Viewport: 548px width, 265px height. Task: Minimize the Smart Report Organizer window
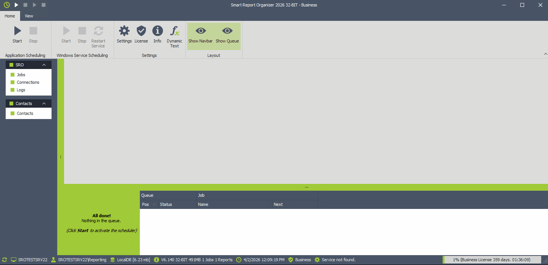pyautogui.click(x=504, y=5)
